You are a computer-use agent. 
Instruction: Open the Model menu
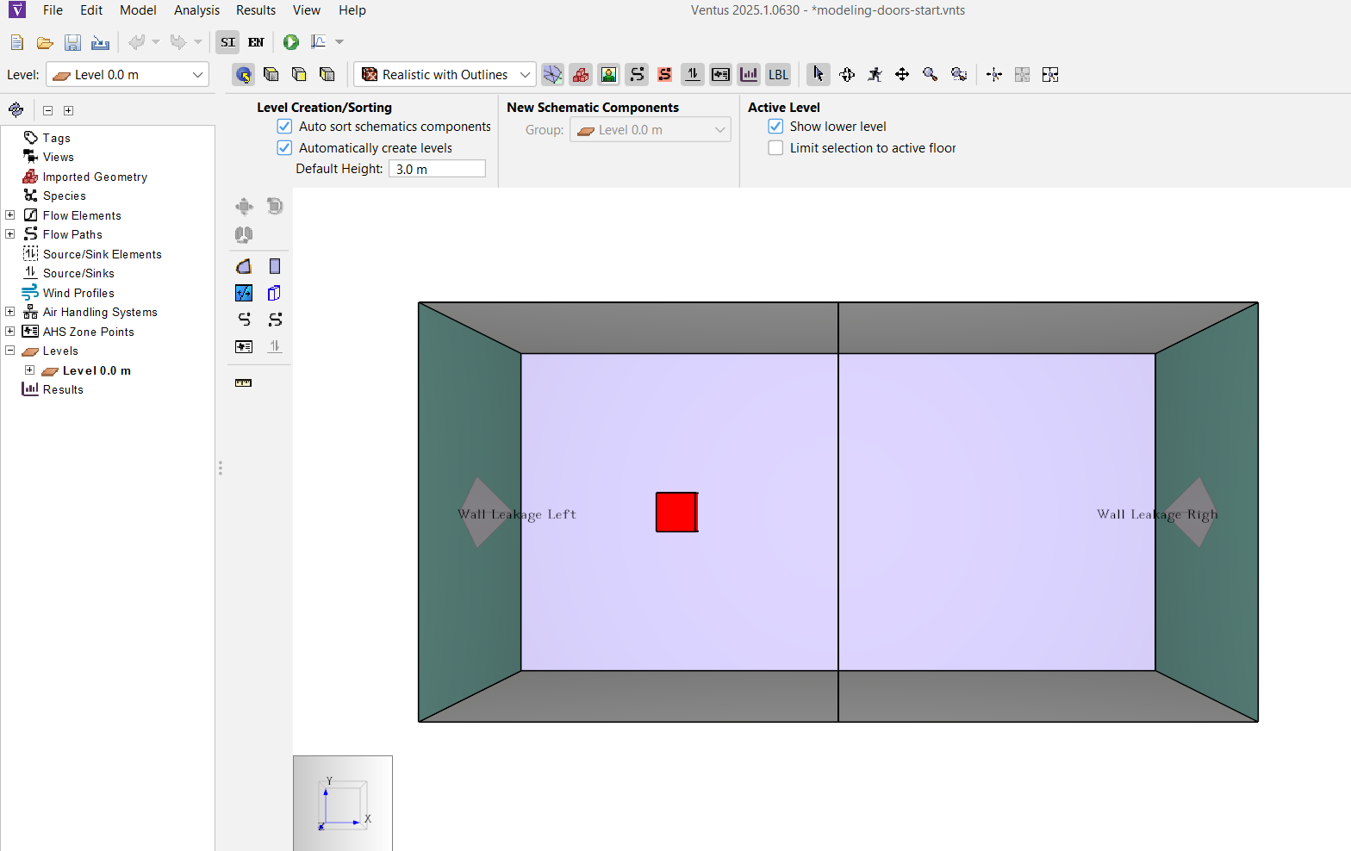[138, 10]
